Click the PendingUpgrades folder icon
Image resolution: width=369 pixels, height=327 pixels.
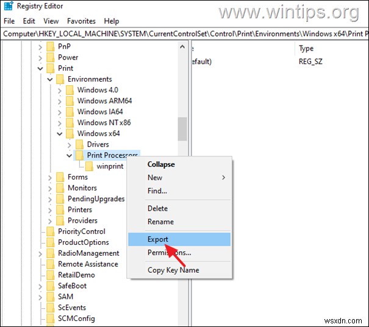60,199
